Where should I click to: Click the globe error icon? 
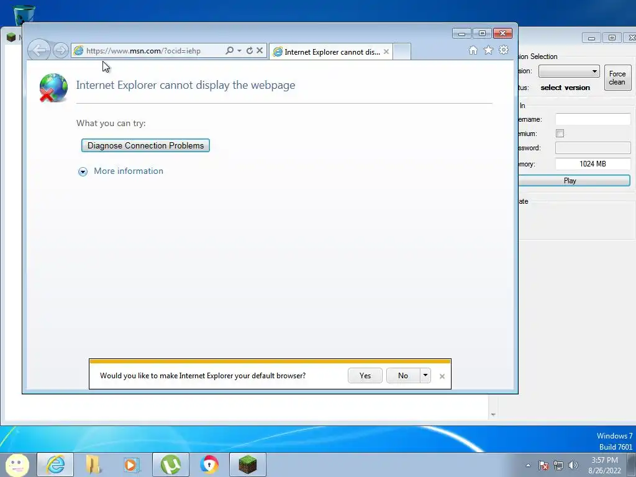point(53,88)
